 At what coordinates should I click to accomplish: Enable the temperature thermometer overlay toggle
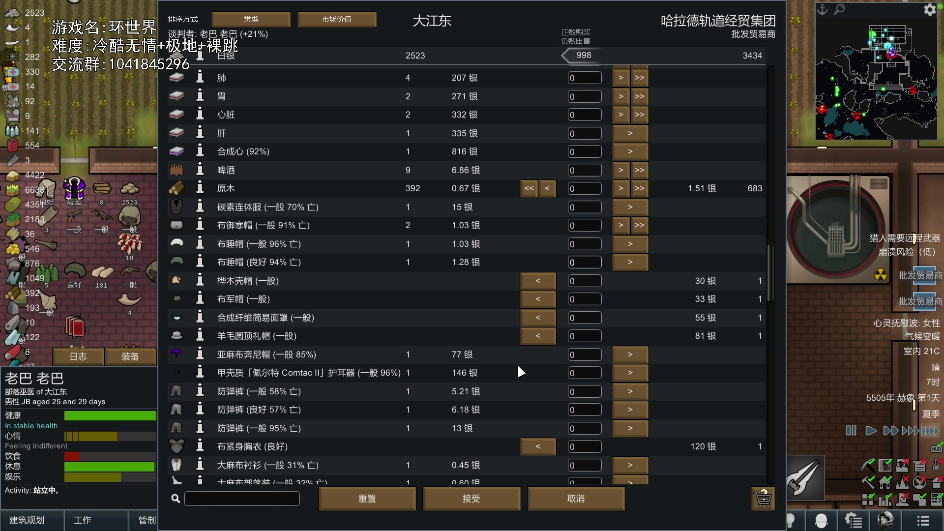click(936, 465)
